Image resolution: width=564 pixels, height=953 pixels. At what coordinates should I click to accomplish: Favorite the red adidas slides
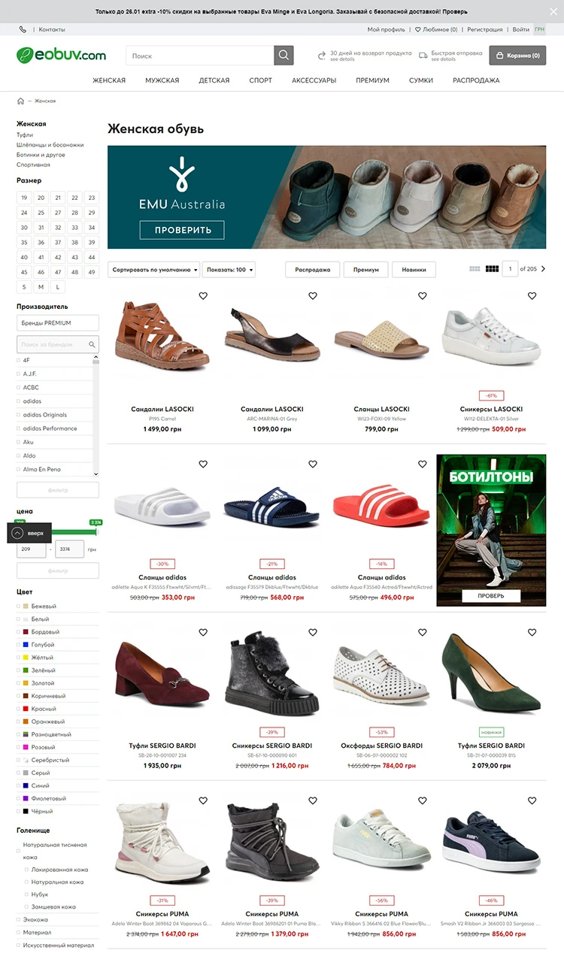pos(422,464)
